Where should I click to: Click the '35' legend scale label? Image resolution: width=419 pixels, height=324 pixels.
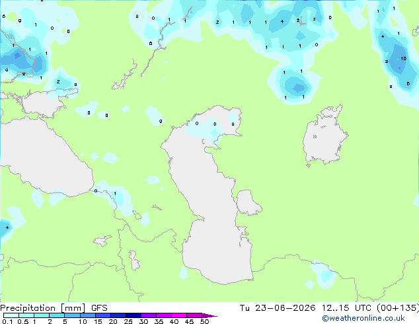click(x=159, y=321)
